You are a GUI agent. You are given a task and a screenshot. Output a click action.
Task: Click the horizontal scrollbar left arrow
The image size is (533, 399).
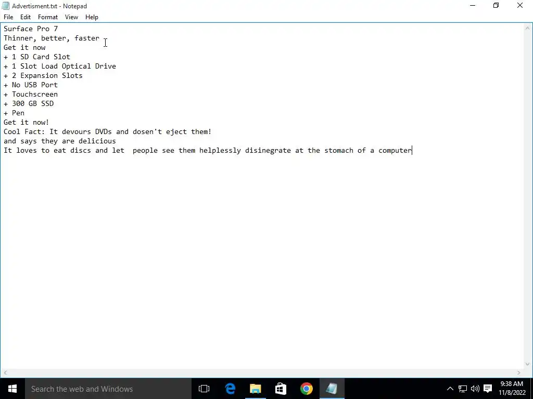(5, 373)
